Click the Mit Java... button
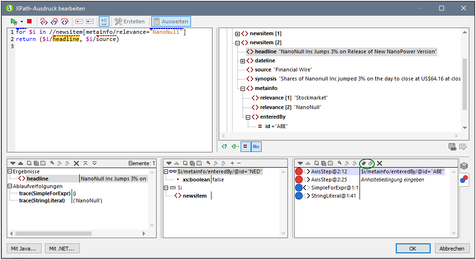Screen dimensions: 476x260 point(24,249)
